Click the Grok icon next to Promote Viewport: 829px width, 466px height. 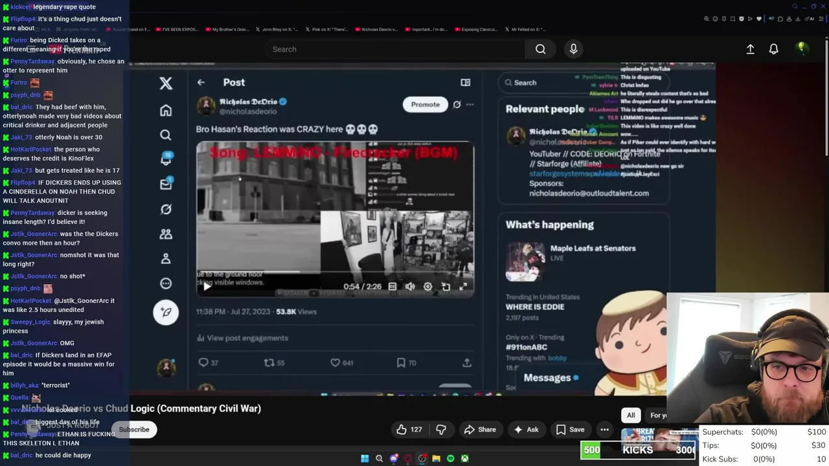(457, 104)
